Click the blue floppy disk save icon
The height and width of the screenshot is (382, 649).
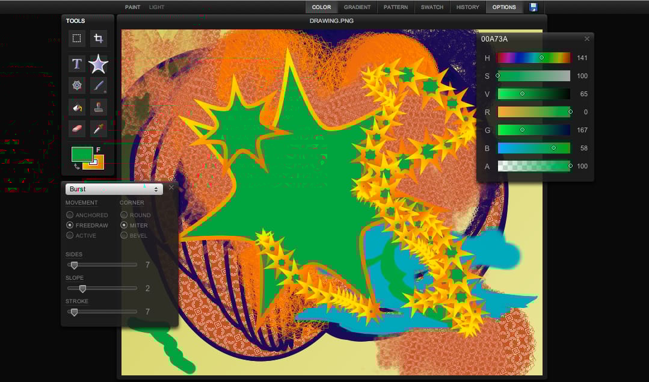533,7
